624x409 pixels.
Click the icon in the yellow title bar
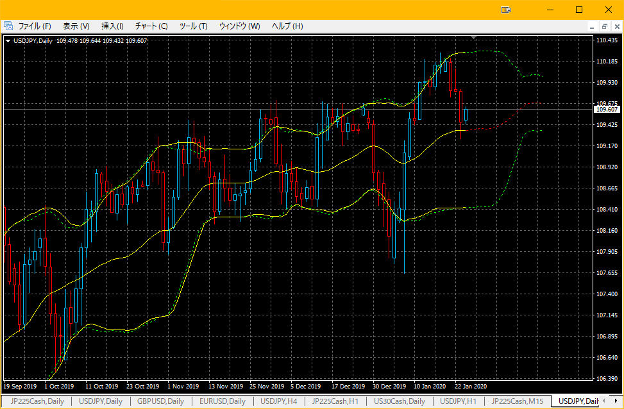[x=506, y=10]
